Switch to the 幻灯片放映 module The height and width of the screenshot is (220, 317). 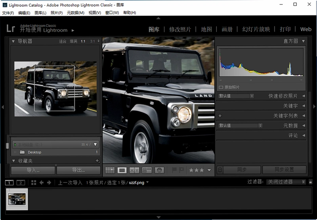256,29
